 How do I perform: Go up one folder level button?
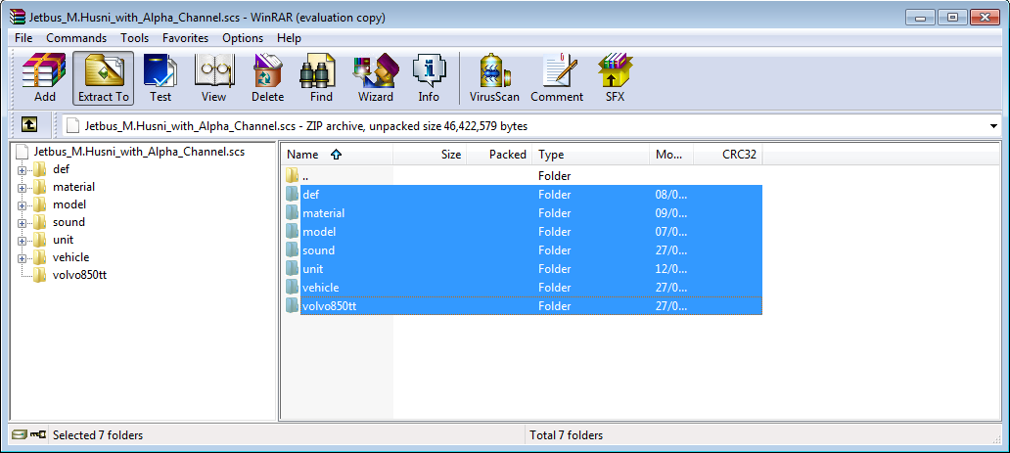(29, 125)
